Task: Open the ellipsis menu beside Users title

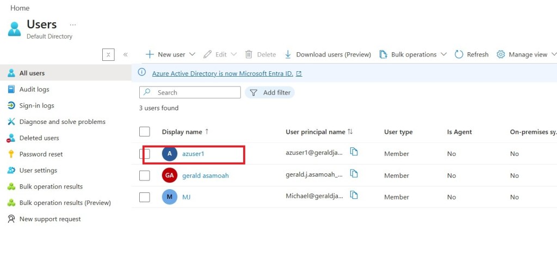Action: click(x=73, y=25)
